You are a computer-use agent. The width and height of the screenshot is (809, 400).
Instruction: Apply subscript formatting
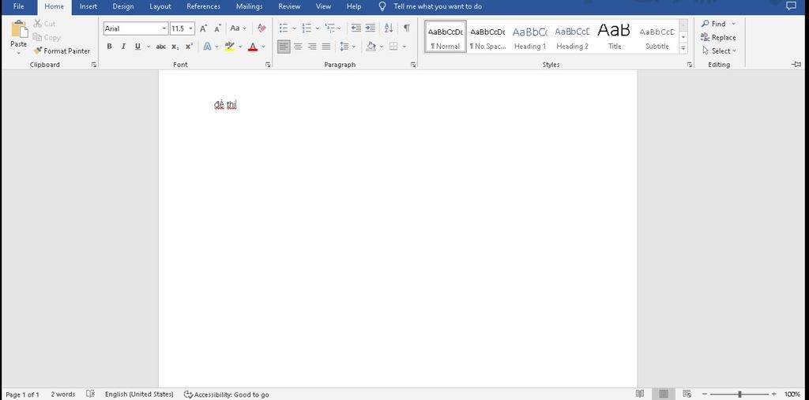coord(175,47)
